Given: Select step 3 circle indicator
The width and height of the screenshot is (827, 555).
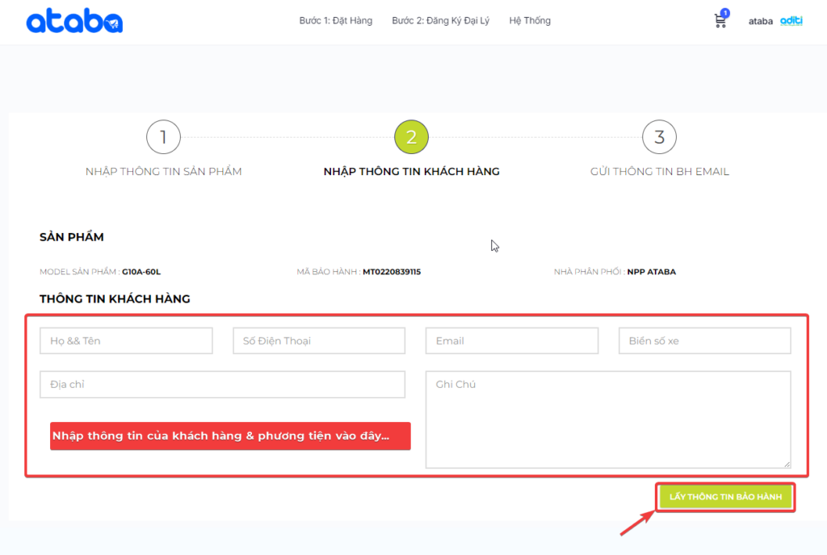Looking at the screenshot, I should tap(659, 137).
